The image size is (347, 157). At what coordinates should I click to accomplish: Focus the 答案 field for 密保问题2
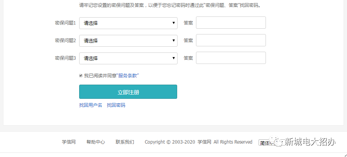coord(231,40)
